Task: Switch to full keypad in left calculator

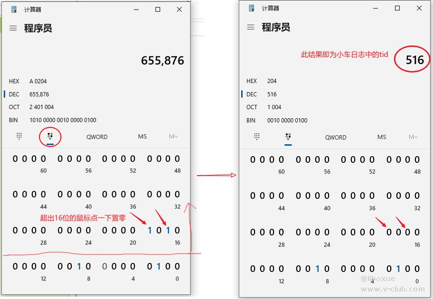Action: (19, 137)
